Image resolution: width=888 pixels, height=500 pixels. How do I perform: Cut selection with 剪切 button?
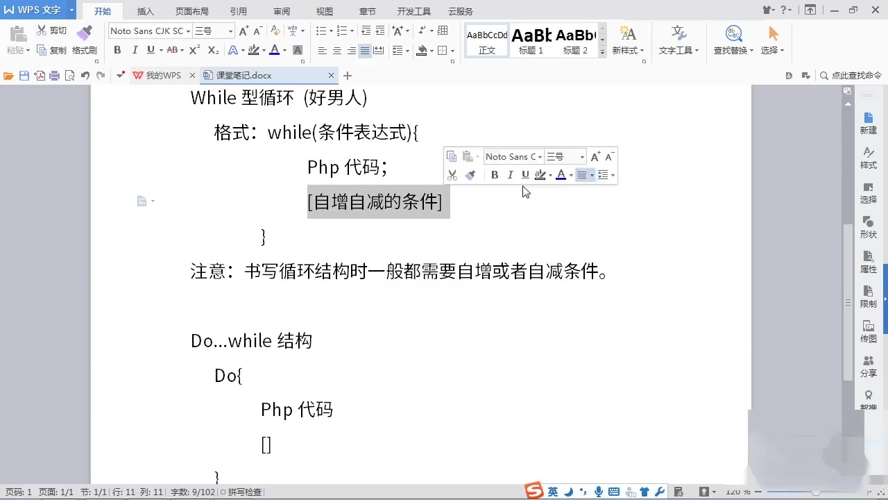pos(51,31)
